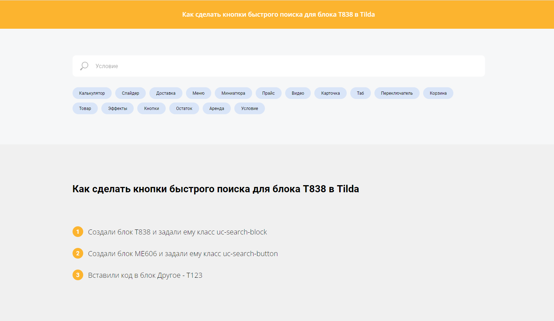554x321 pixels.
Task: Click the Карточка tag button
Action: click(330, 93)
